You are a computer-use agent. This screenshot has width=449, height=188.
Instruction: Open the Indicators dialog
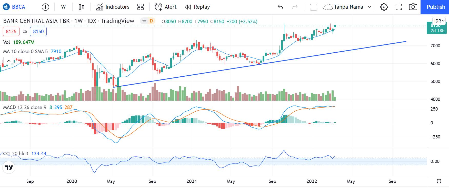coord(113,7)
